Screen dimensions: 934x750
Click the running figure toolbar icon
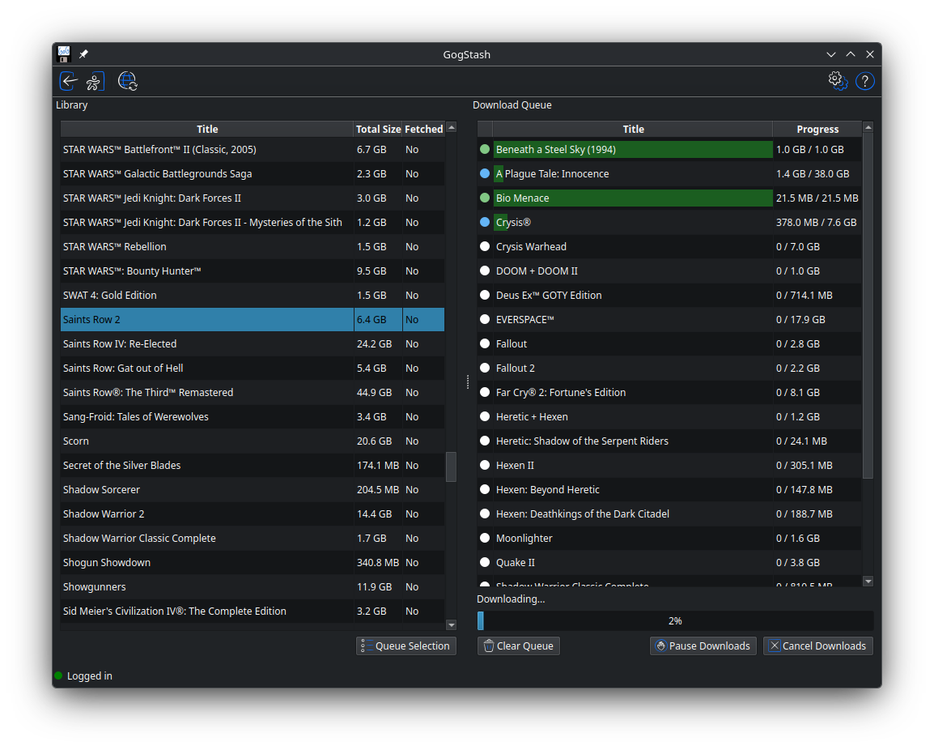pos(94,81)
